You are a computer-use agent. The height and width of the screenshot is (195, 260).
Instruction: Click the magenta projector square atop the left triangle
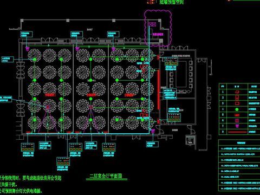(x=48, y=107)
